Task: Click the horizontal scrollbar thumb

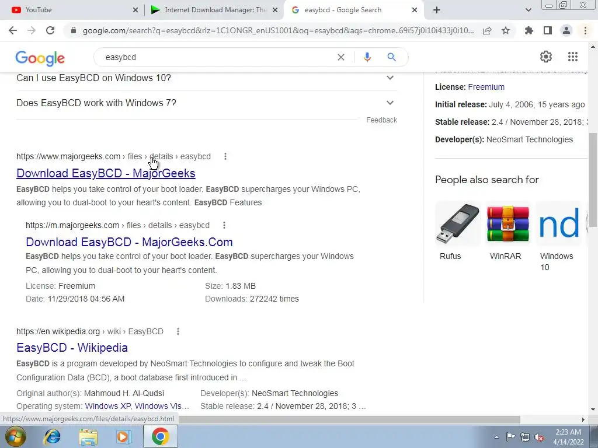Action: pyautogui.click(x=349, y=419)
